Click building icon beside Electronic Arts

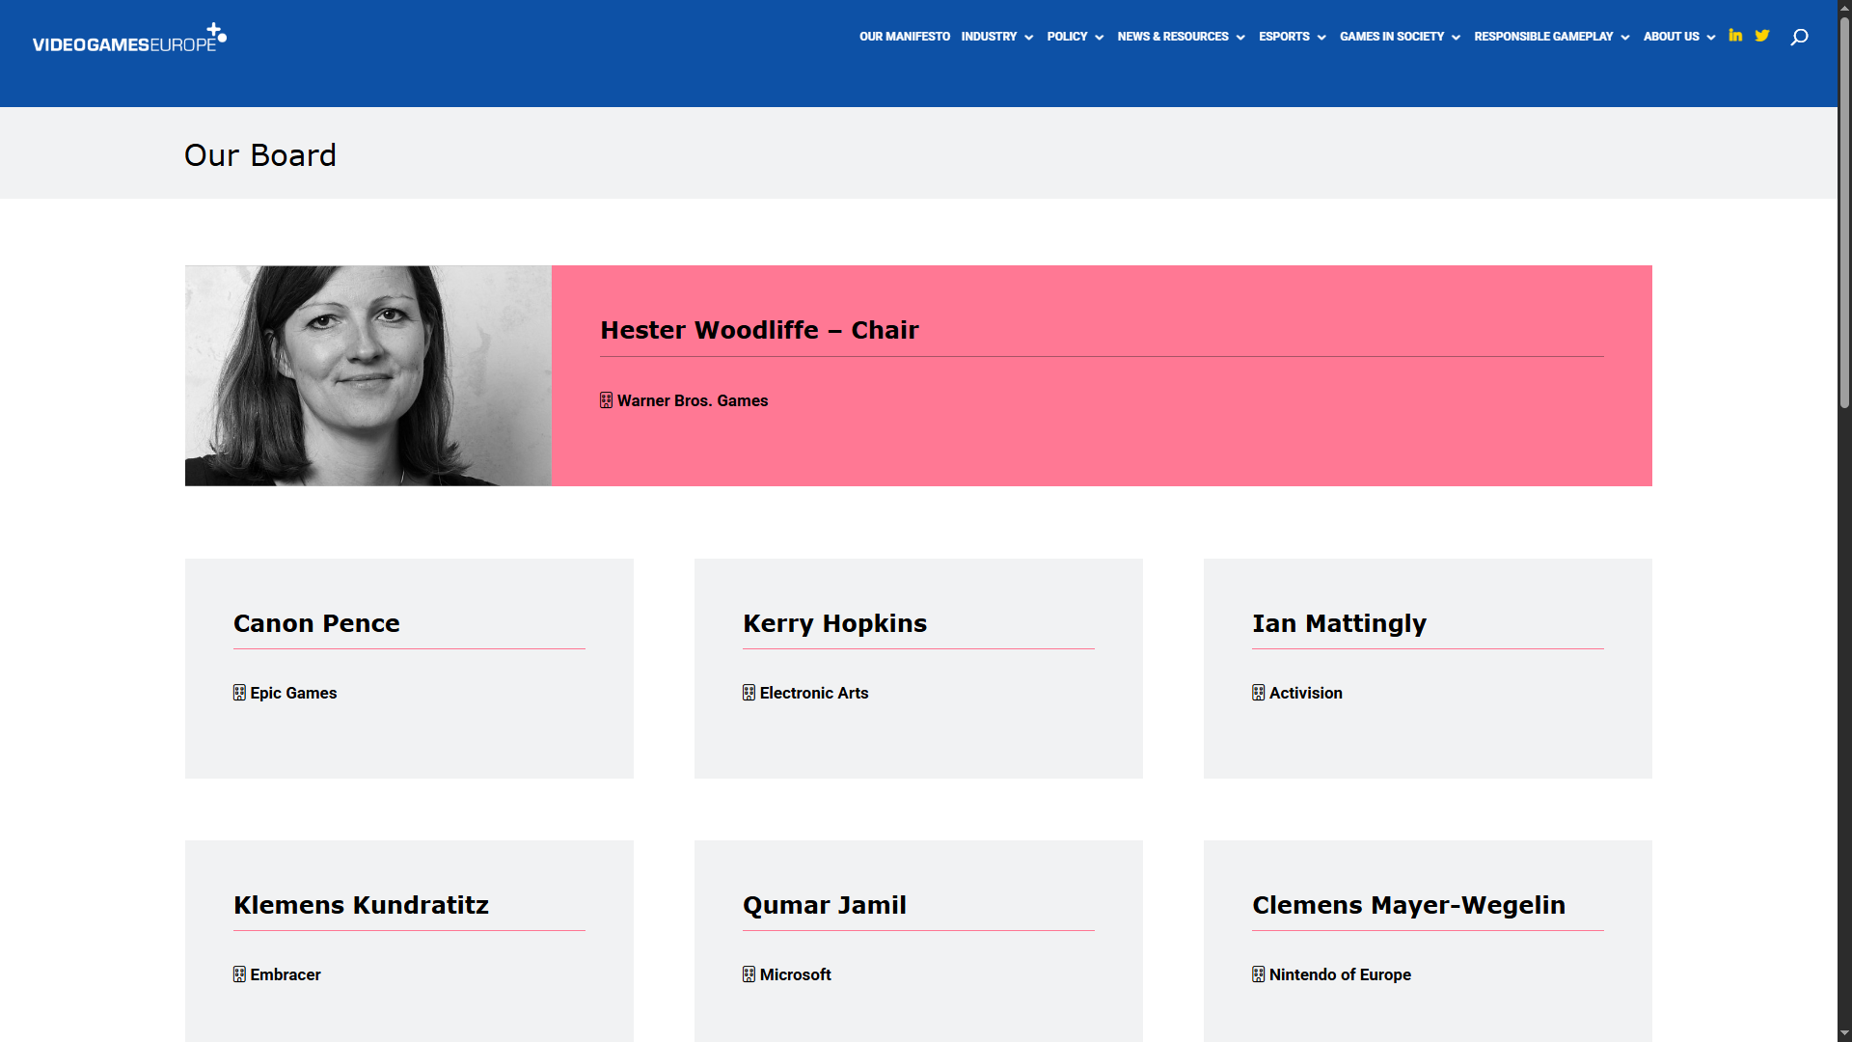click(x=749, y=693)
